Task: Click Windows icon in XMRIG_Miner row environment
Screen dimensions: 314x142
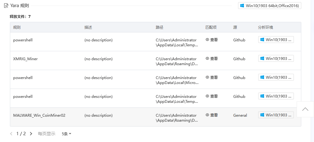Action: coord(262,58)
